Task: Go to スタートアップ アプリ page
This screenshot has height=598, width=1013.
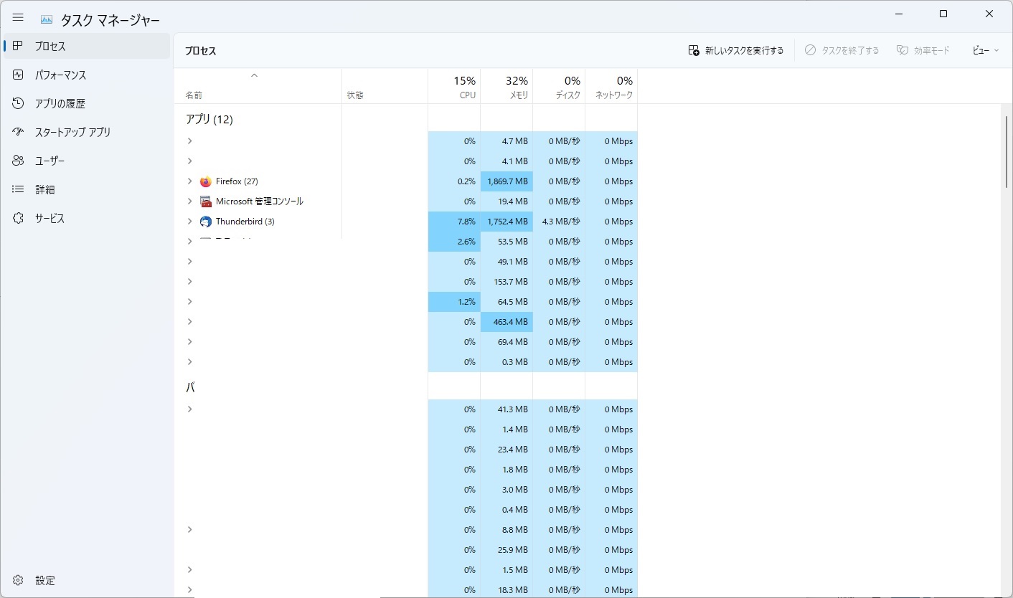Action: pyautogui.click(x=72, y=133)
